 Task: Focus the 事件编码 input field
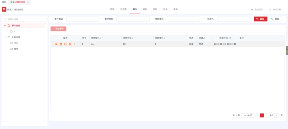tap(83, 19)
